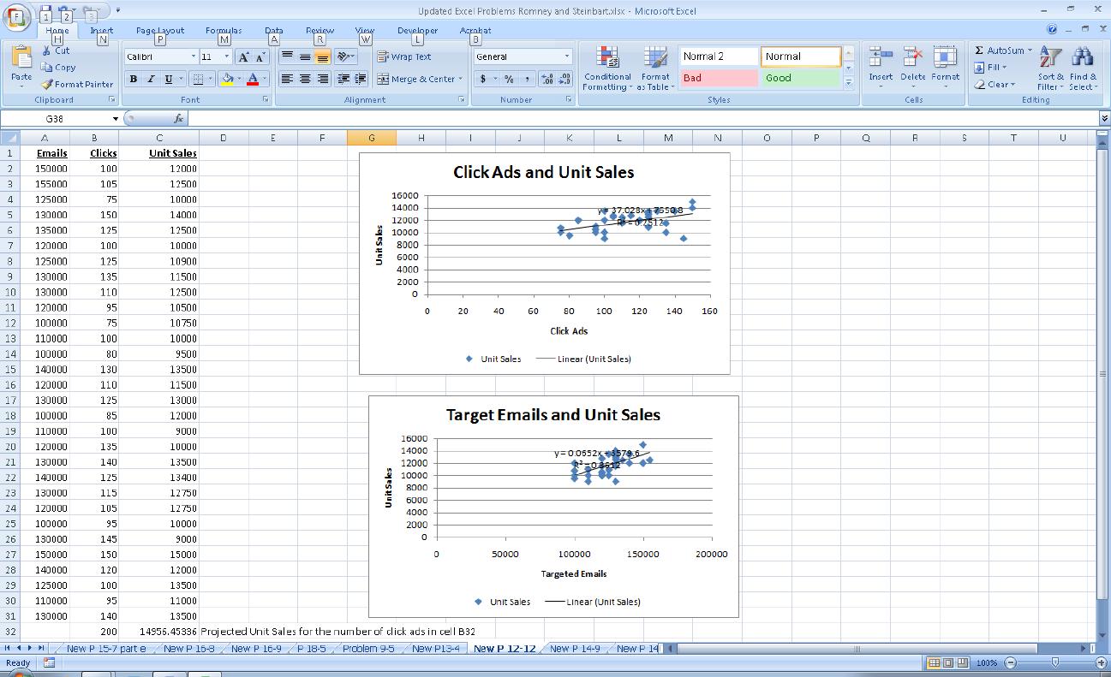Viewport: 1111px width, 677px height.
Task: Expand the formula bar
Action: tap(1103, 119)
